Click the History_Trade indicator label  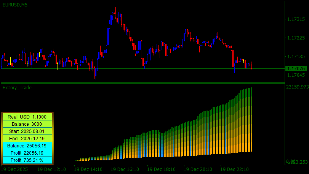click(x=17, y=88)
